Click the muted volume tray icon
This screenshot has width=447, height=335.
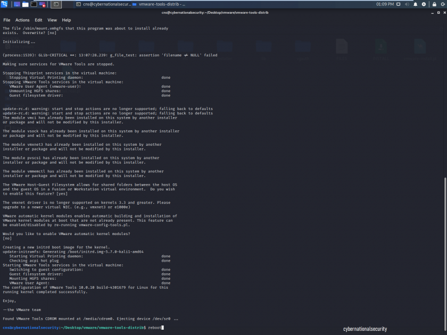(407, 4)
